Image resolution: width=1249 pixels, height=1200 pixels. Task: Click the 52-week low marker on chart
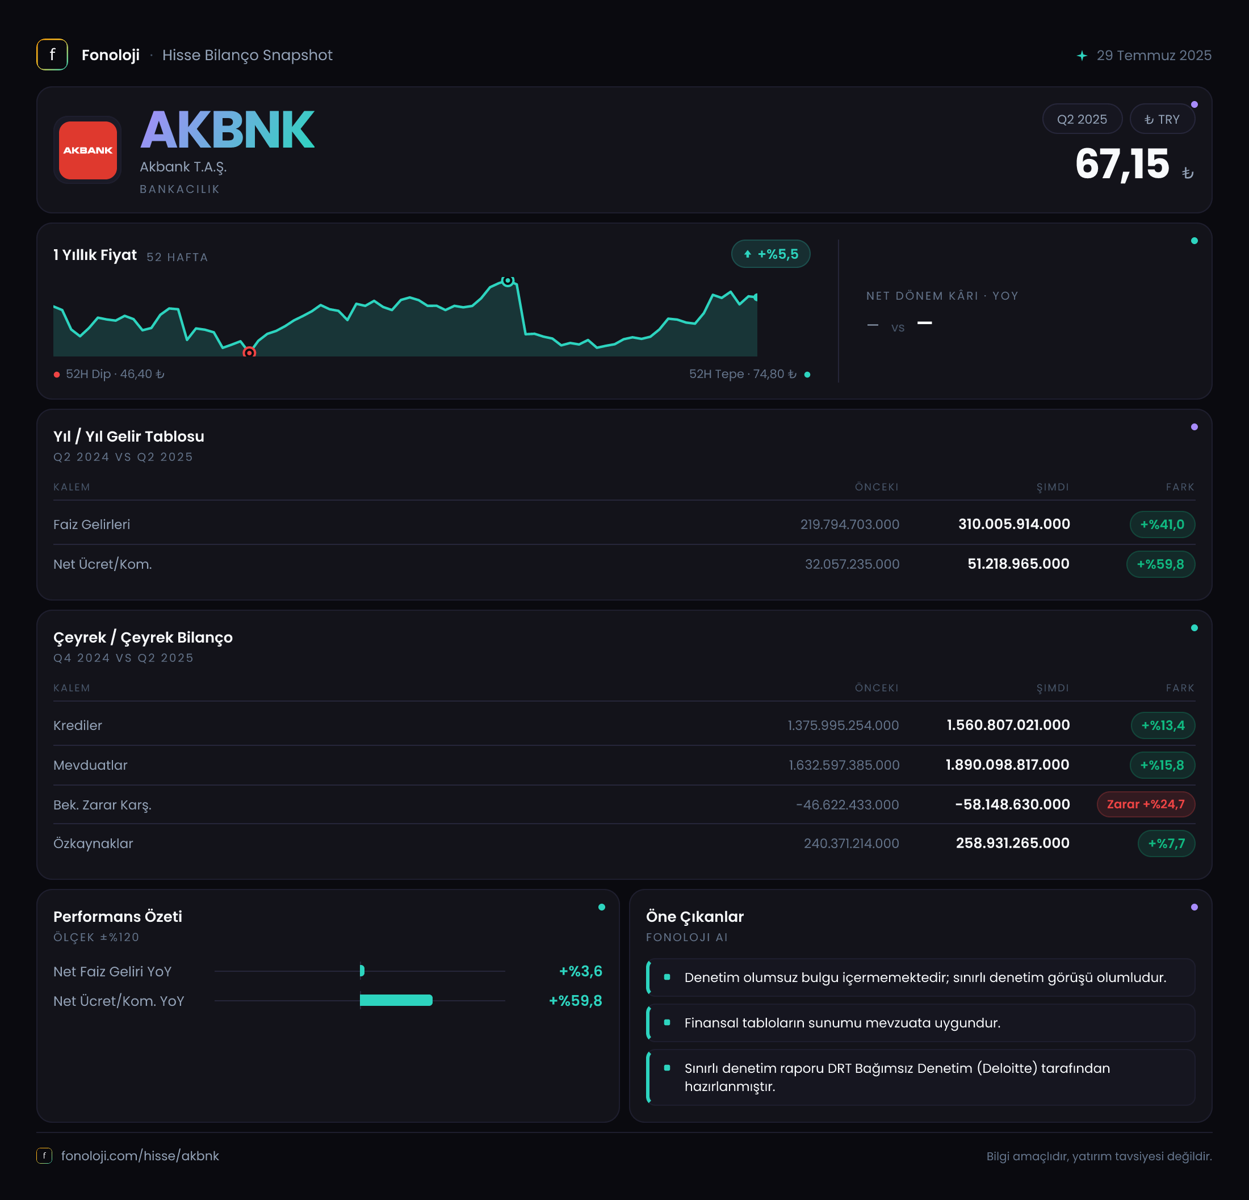[249, 353]
